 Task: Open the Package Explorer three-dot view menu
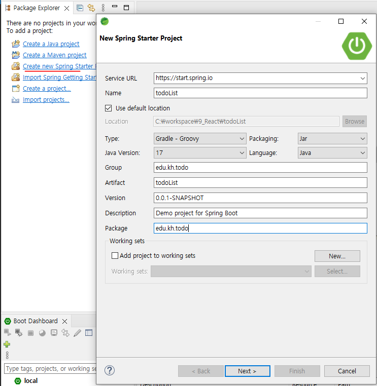click(x=103, y=8)
